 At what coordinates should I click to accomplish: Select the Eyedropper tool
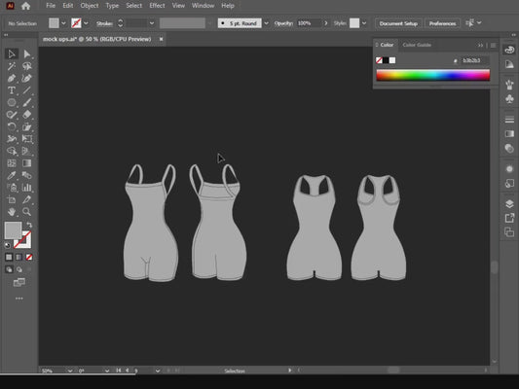12,175
